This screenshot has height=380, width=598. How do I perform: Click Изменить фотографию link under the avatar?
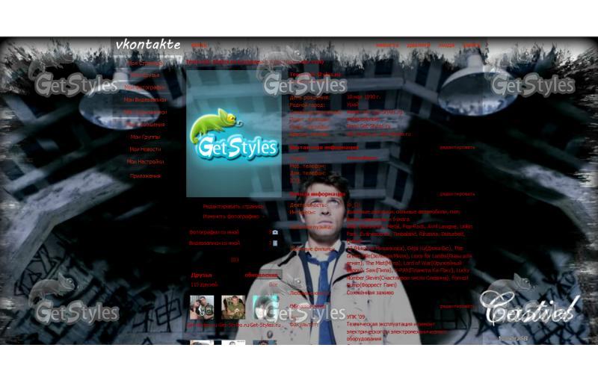[x=231, y=217]
